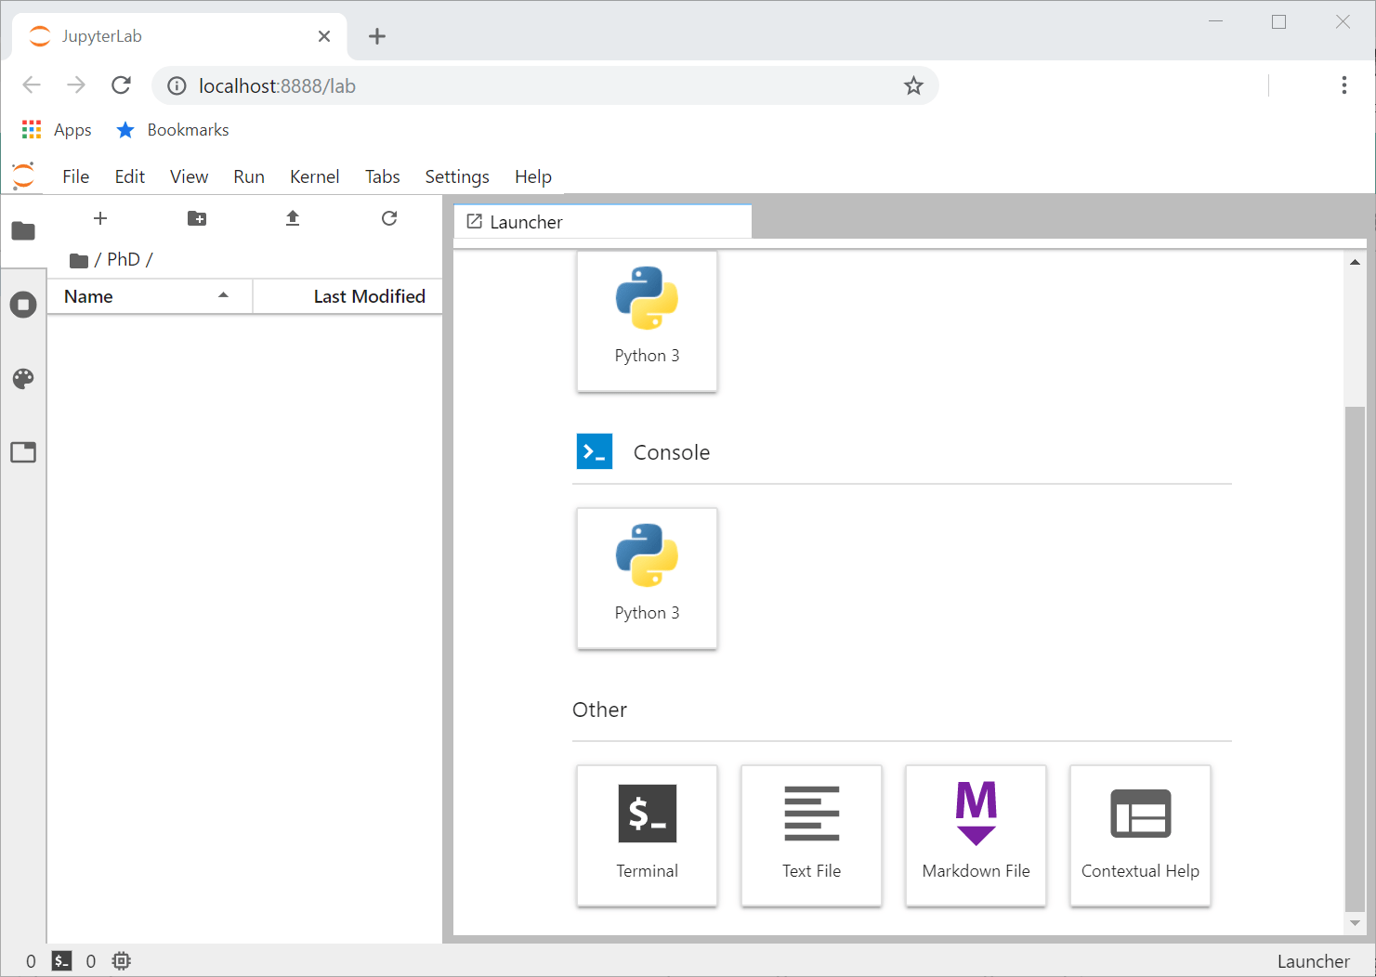
Task: Go forward in browser history
Action: tap(76, 85)
